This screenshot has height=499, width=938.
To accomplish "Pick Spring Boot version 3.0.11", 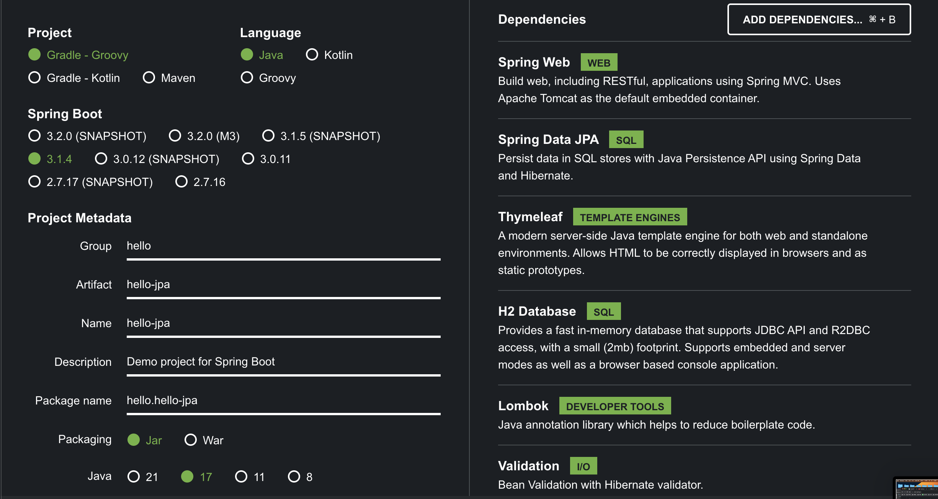I will [266, 159].
